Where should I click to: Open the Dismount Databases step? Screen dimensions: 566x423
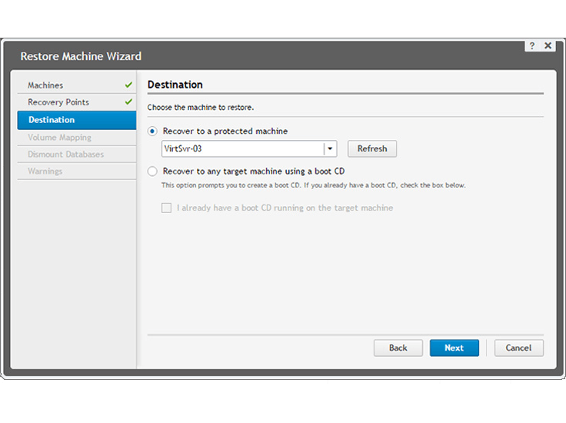(x=65, y=155)
